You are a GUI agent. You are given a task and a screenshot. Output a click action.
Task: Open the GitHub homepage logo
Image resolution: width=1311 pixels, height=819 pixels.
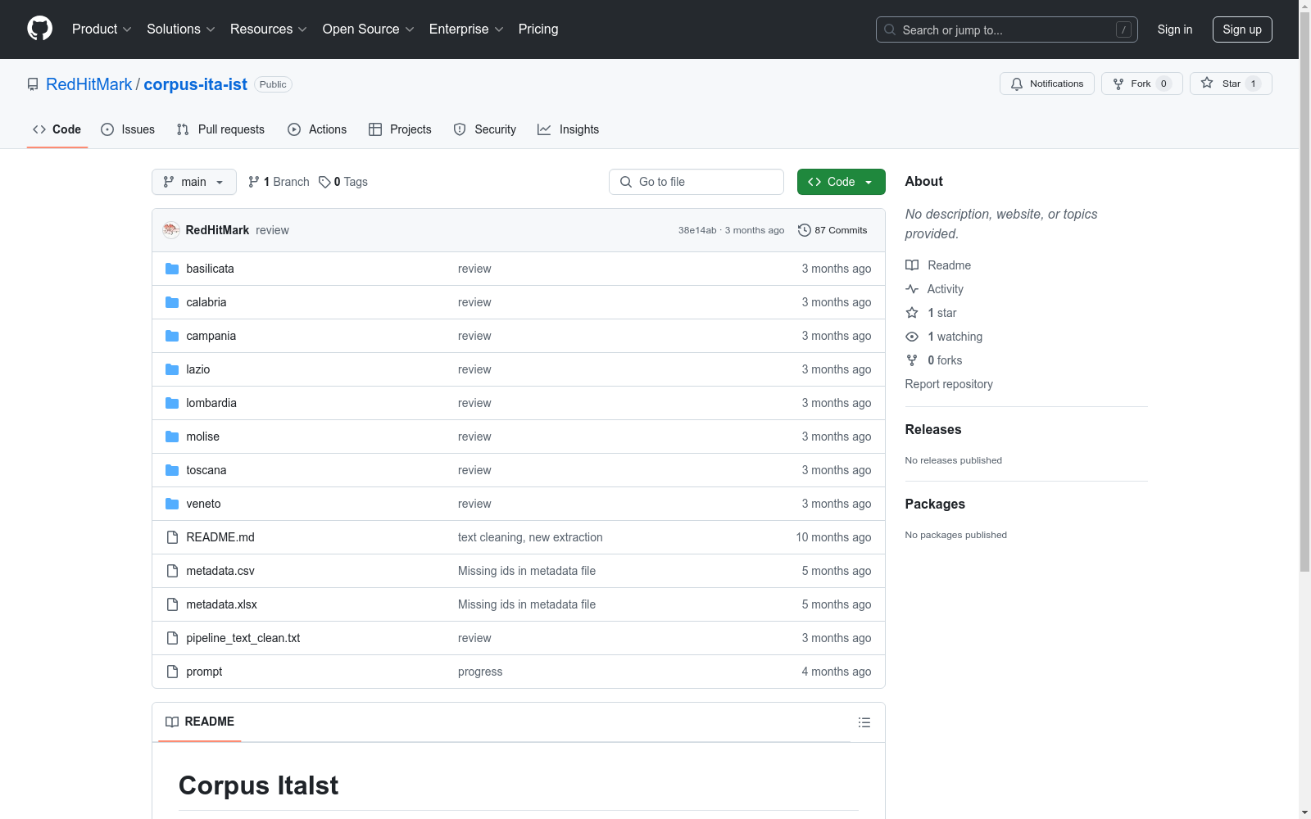(x=39, y=29)
